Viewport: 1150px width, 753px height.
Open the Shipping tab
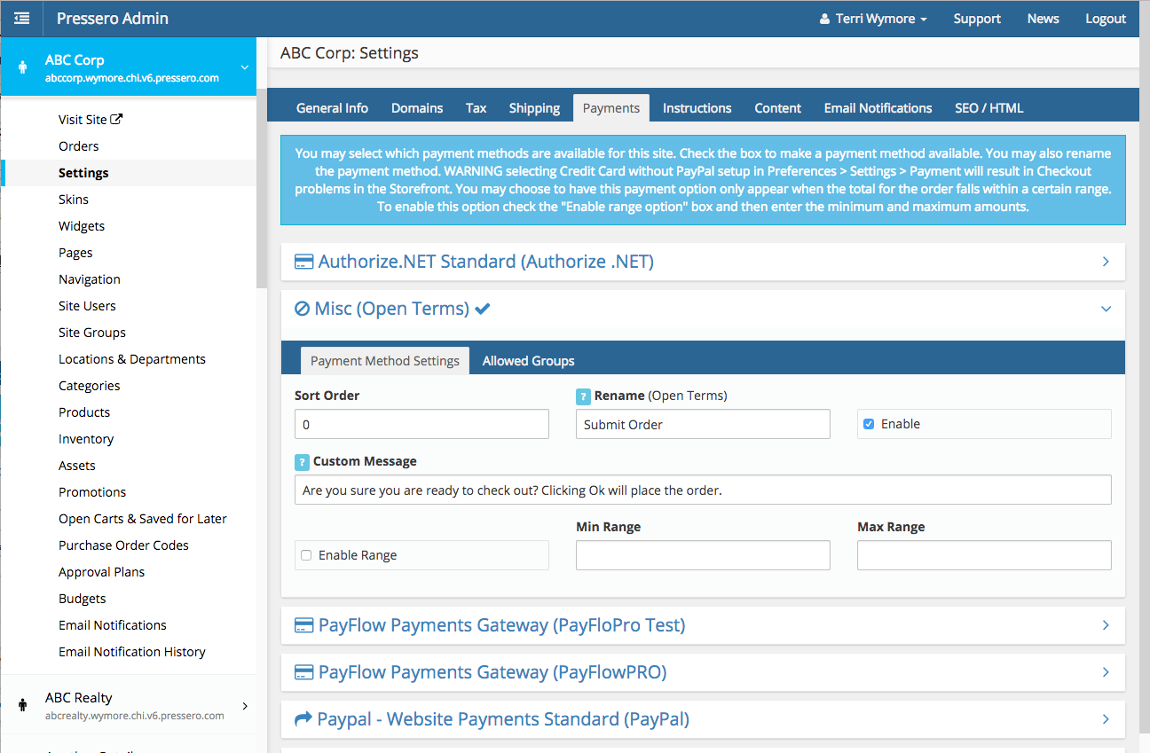click(x=534, y=108)
